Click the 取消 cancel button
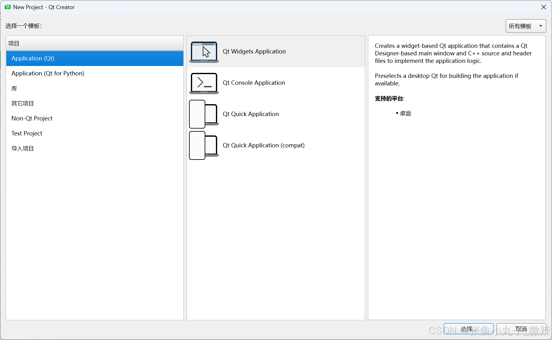This screenshot has width=552, height=340. click(x=521, y=329)
